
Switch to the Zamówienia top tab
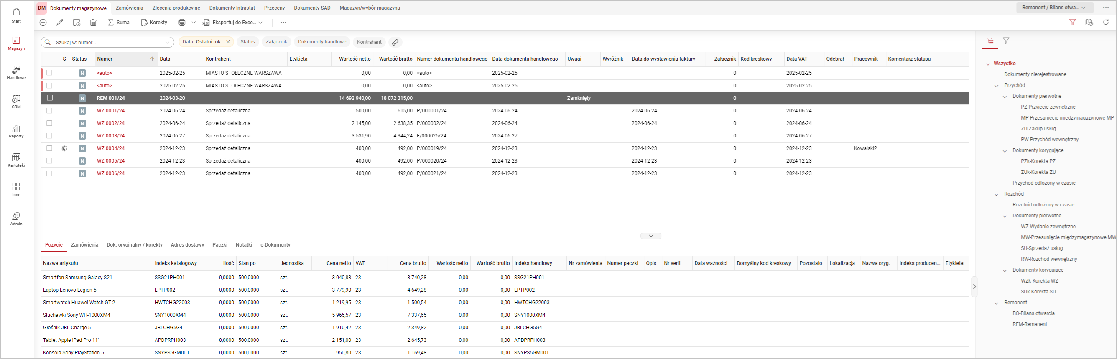pos(129,8)
